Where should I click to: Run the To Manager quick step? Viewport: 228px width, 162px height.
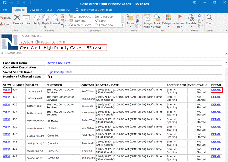104,16
